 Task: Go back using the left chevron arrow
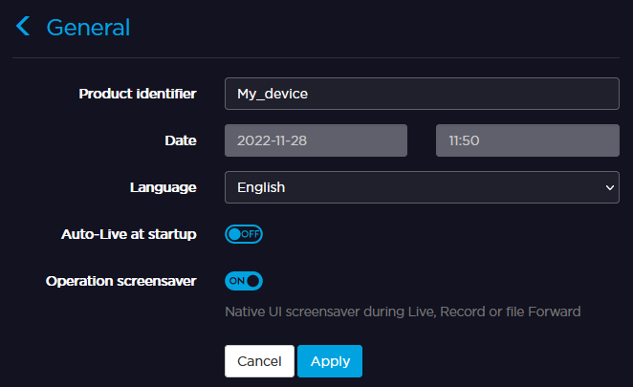click(23, 27)
